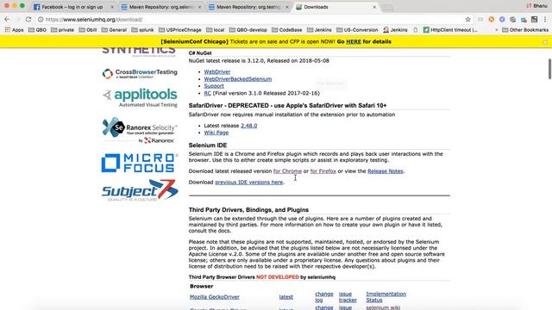Screen dimensions: 552x310
Task: Open the SafariDriver Wiki Page link
Action: point(216,133)
